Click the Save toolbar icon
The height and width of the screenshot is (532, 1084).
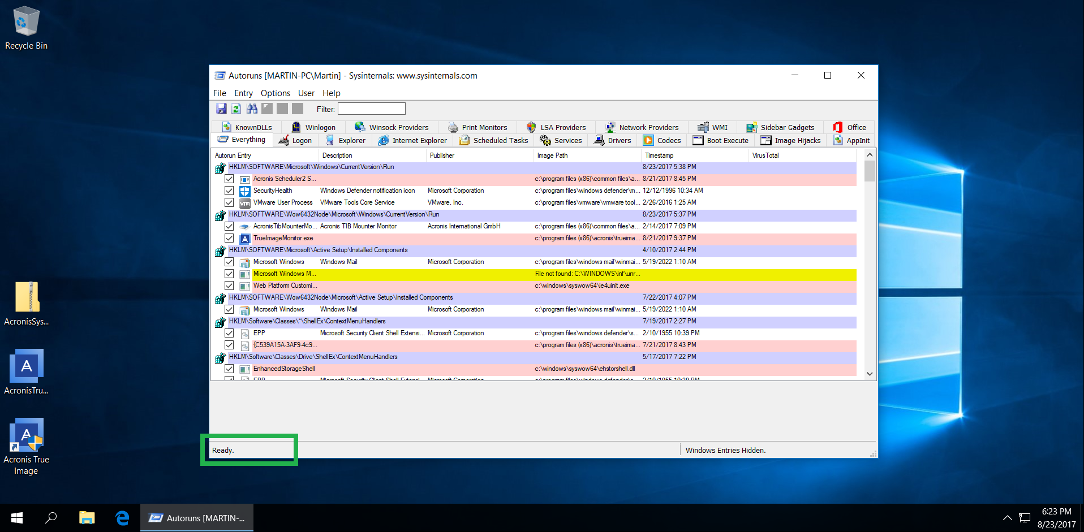click(x=221, y=109)
